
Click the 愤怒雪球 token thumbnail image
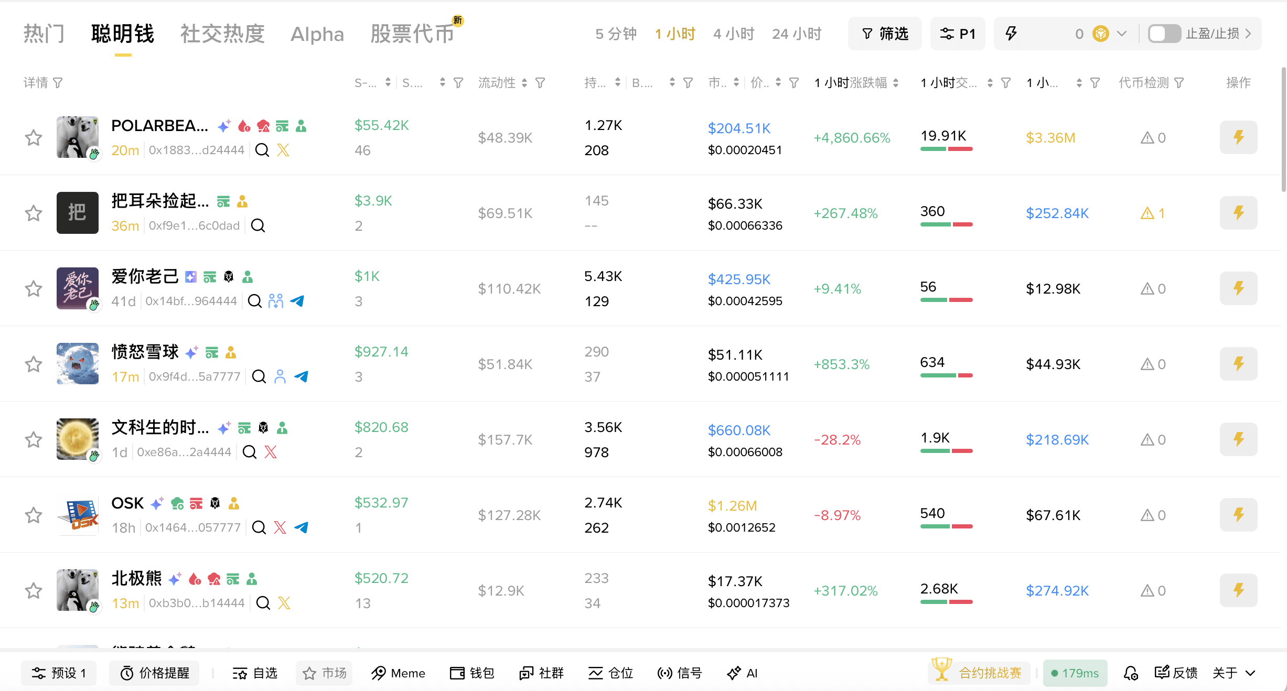pyautogui.click(x=78, y=364)
